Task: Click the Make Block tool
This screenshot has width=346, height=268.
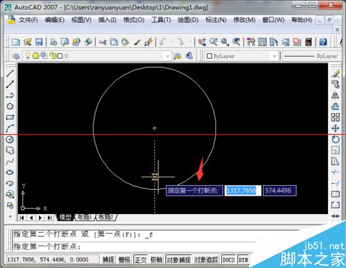Action: click(10, 205)
